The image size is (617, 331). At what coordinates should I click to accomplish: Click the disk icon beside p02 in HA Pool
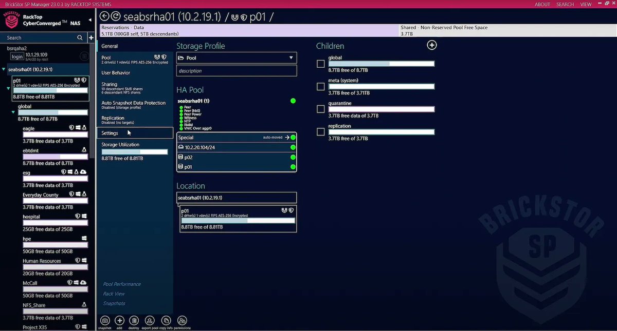180,157
